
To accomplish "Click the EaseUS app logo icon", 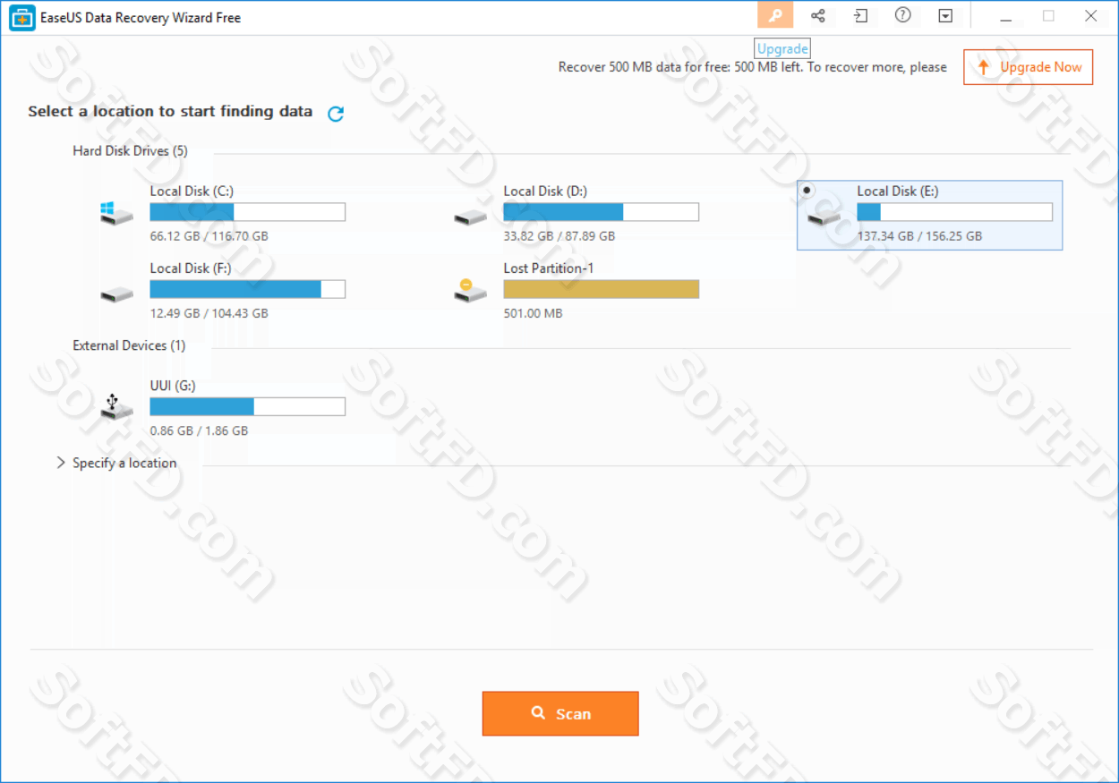I will pyautogui.click(x=21, y=16).
